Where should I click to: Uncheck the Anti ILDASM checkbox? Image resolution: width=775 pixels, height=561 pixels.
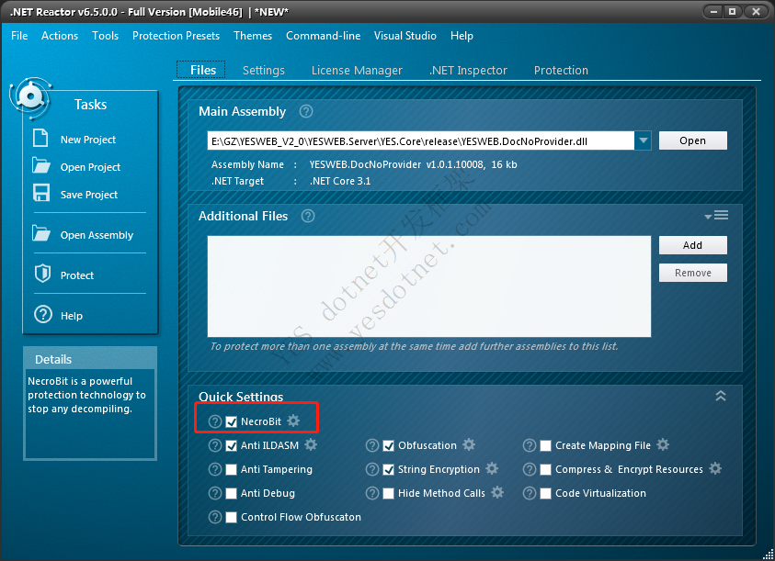click(x=232, y=445)
